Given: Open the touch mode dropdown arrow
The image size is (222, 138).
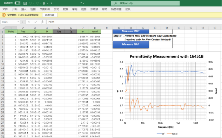Looking at the screenshot, I should (x=47, y=3).
